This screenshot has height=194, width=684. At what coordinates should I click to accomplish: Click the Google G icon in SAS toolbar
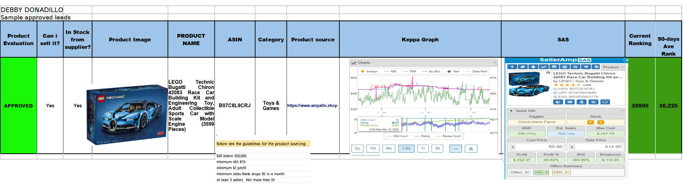tap(575, 67)
